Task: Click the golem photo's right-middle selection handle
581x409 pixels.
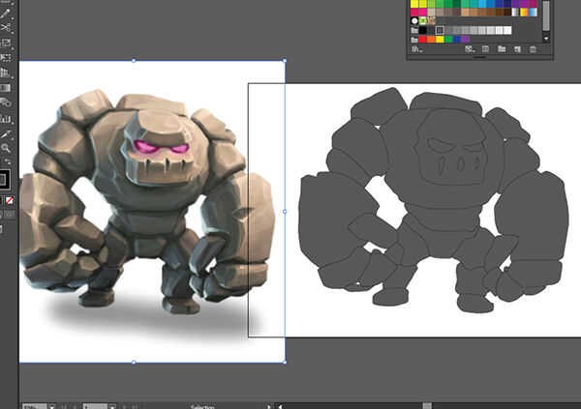Action: coord(285,212)
